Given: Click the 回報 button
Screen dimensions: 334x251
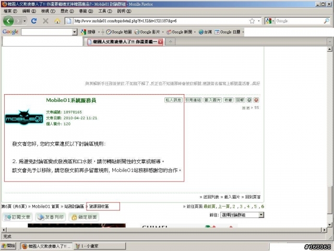Looking at the screenshot, I should pos(240,100).
